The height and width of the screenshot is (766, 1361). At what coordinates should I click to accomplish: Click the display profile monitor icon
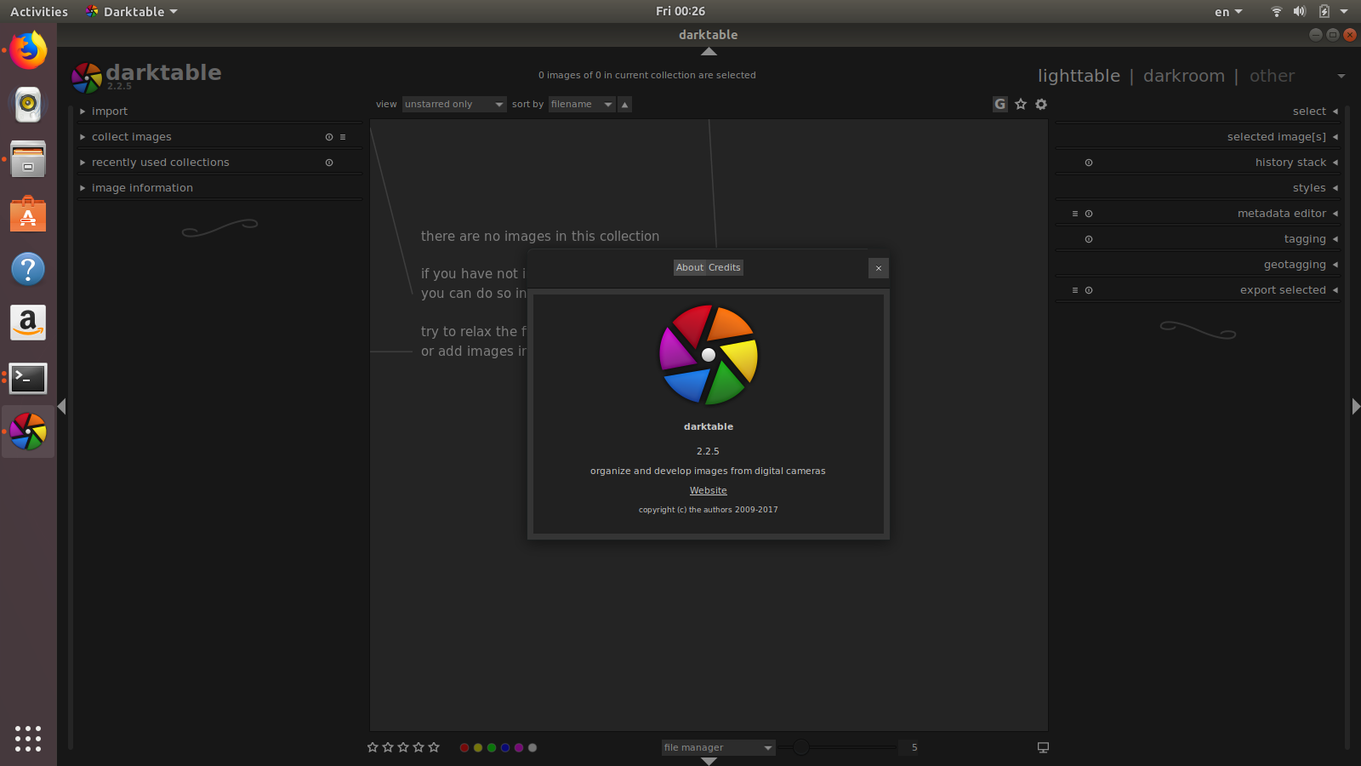tap(1043, 747)
